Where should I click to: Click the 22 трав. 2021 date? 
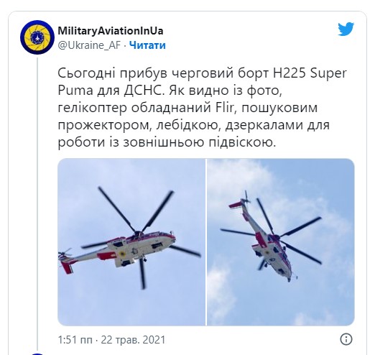click(133, 340)
